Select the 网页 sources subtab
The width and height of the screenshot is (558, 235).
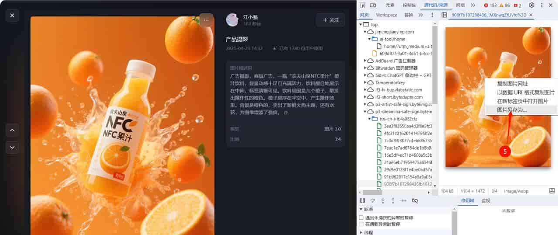(x=364, y=15)
